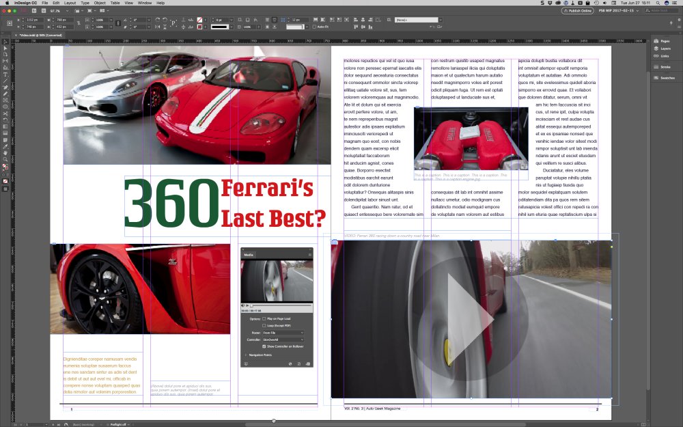
Task: Open the Layout menu
Action: click(70, 3)
